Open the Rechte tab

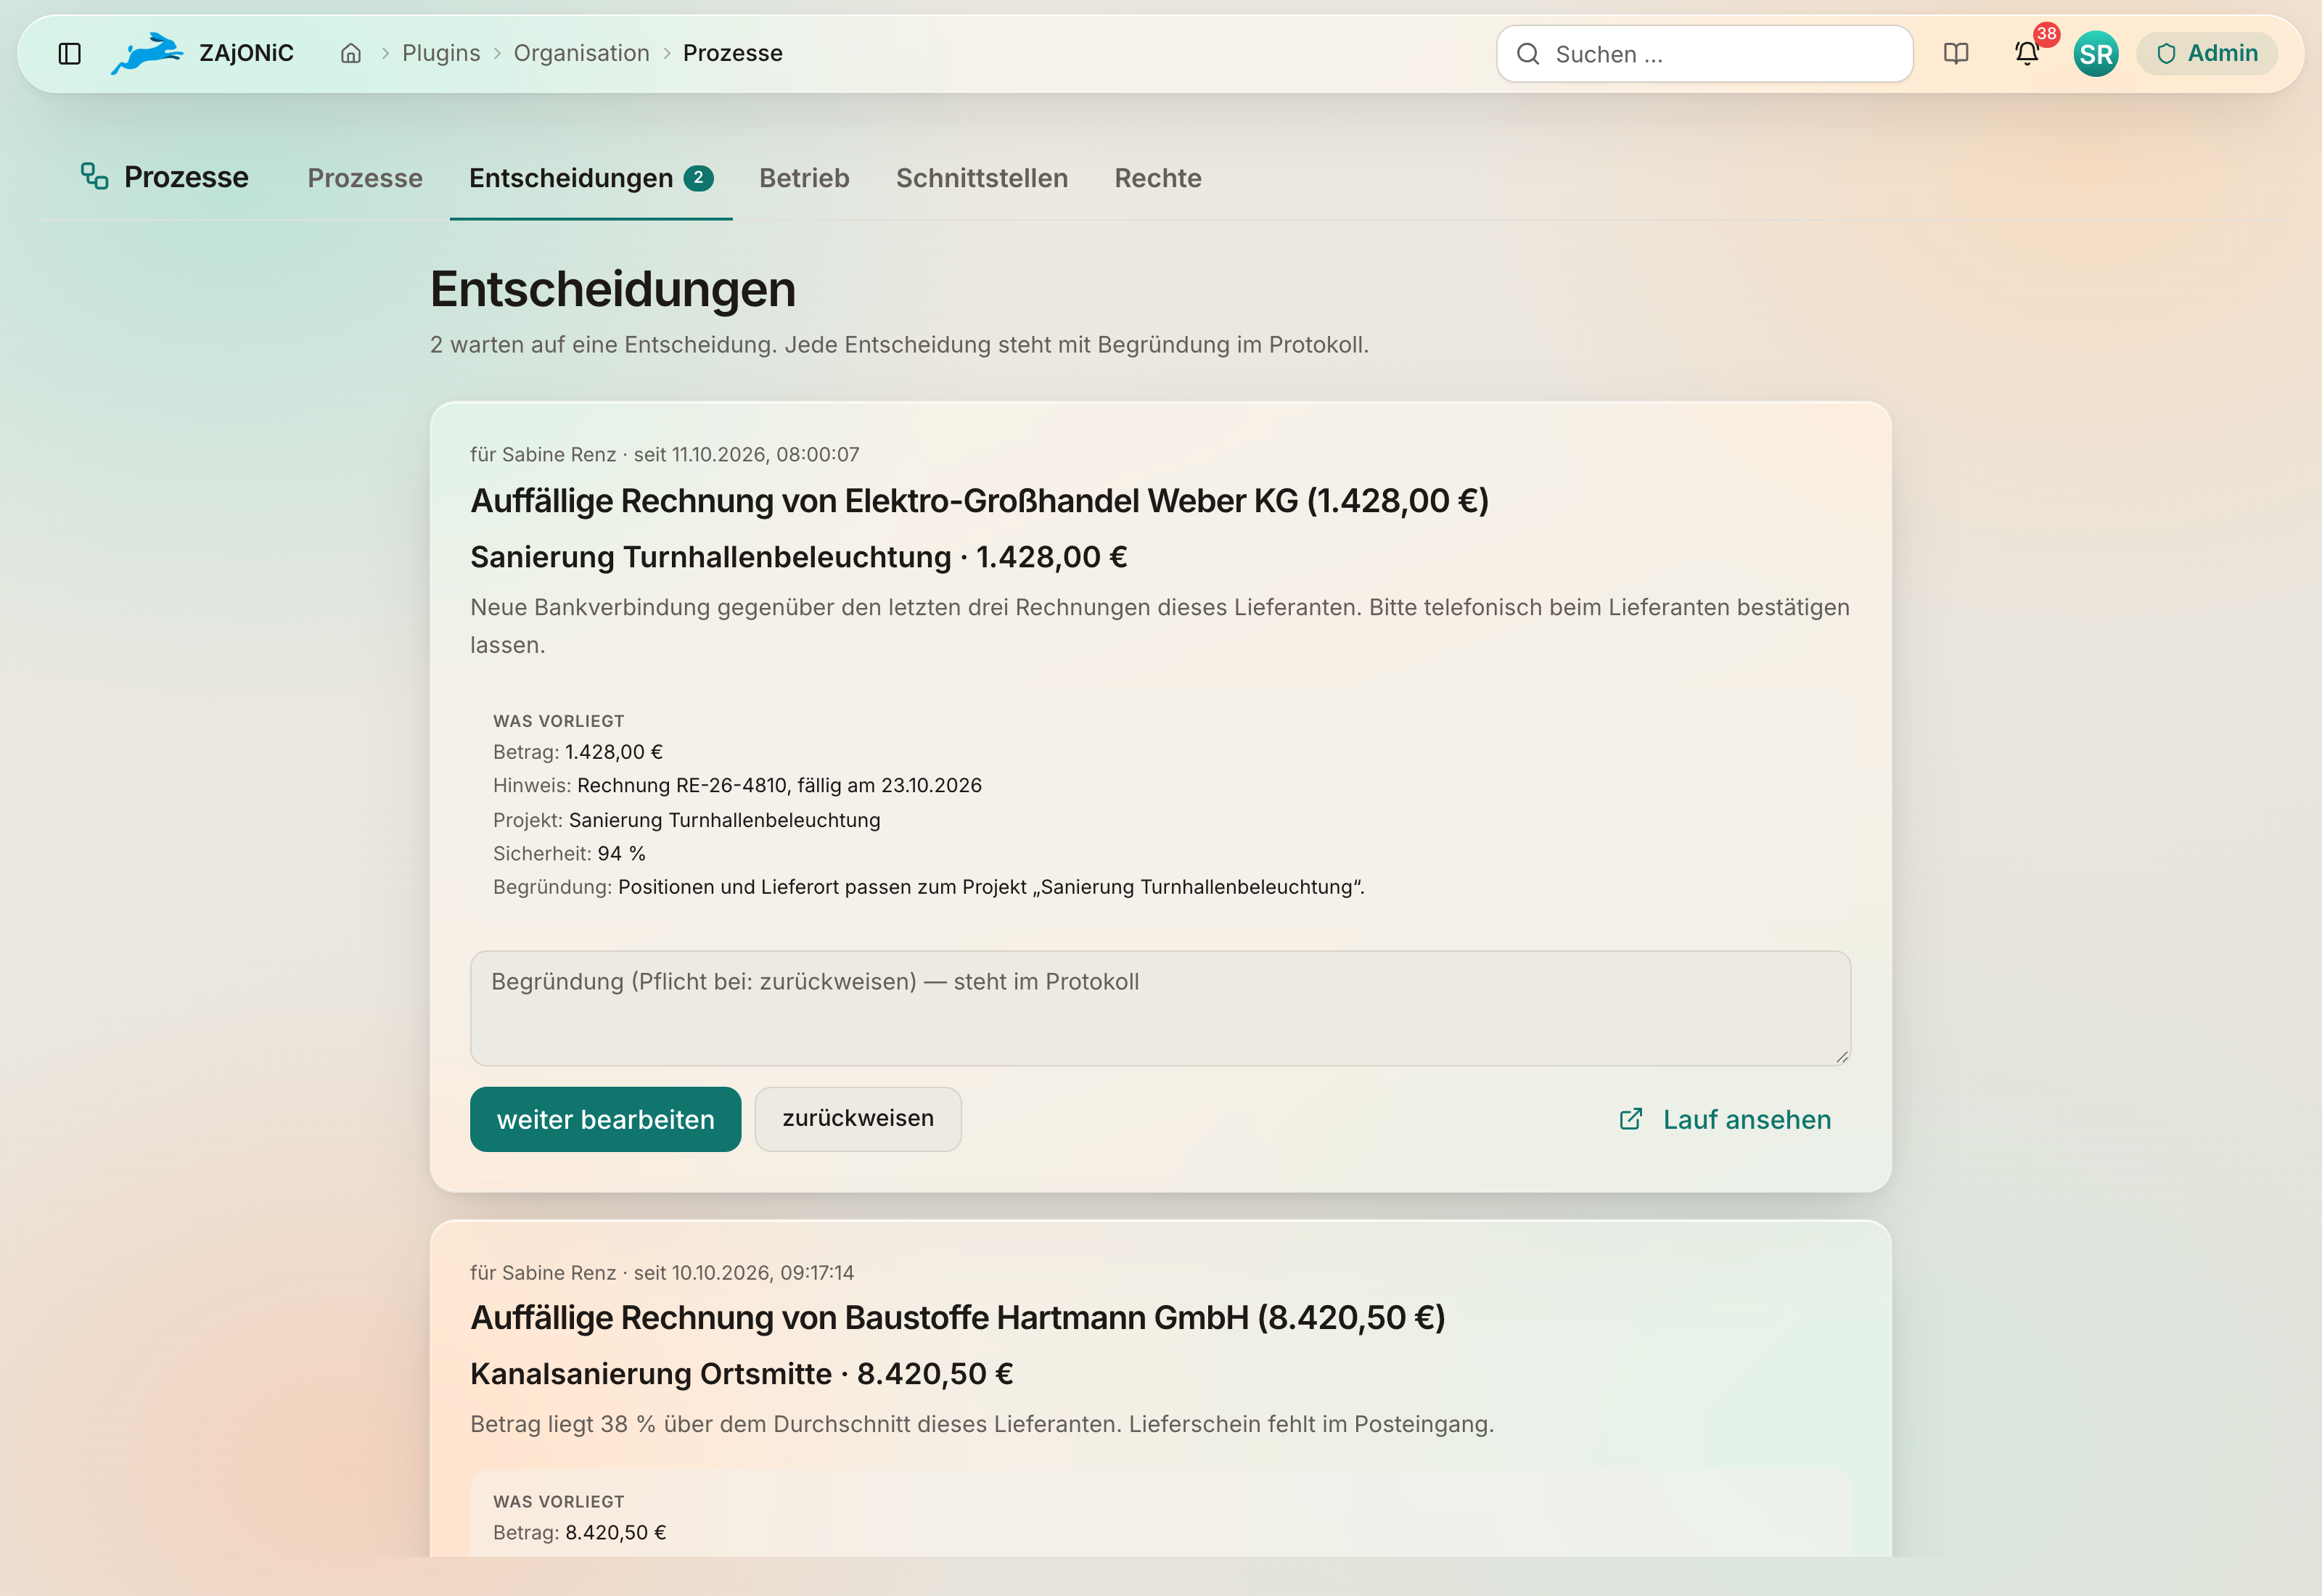click(x=1158, y=178)
